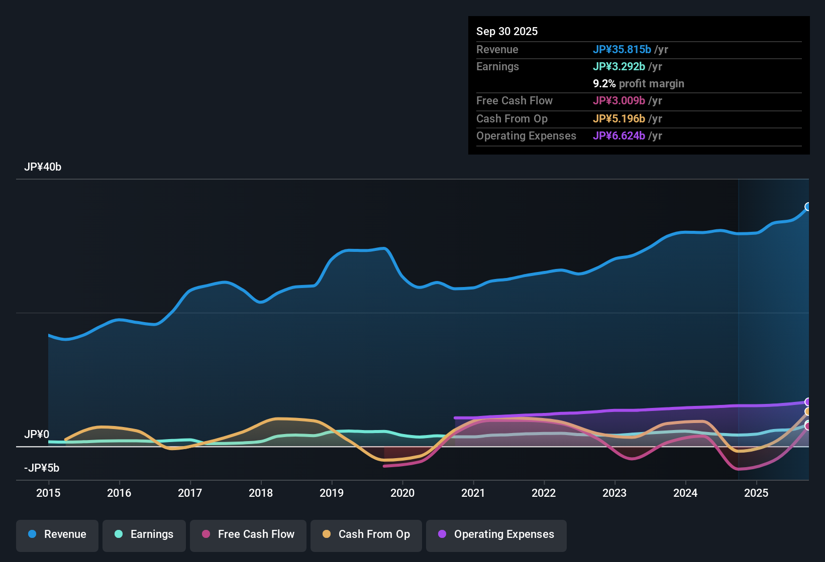Click the orange Cash From Op legend dot
This screenshot has width=825, height=562.
coord(326,534)
